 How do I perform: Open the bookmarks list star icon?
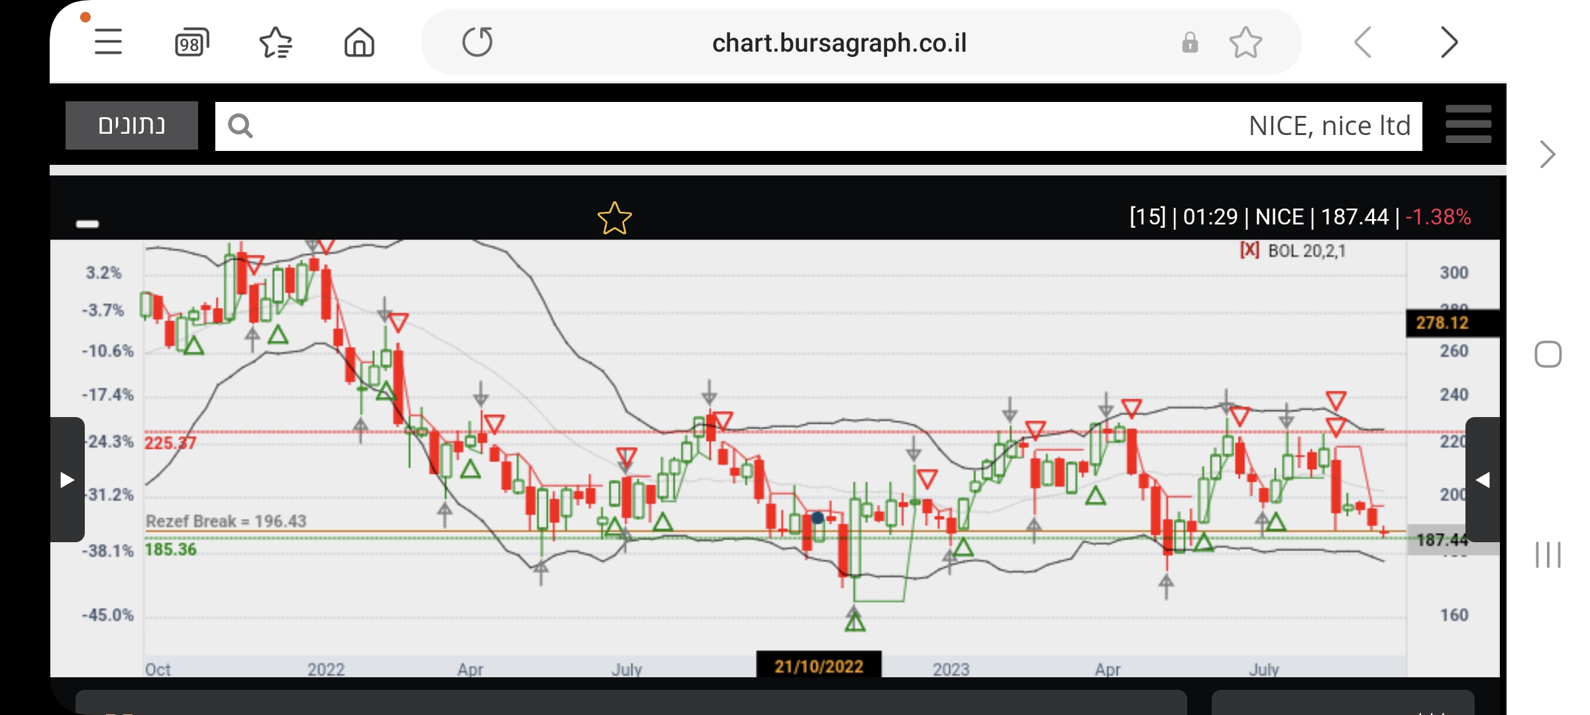point(276,43)
